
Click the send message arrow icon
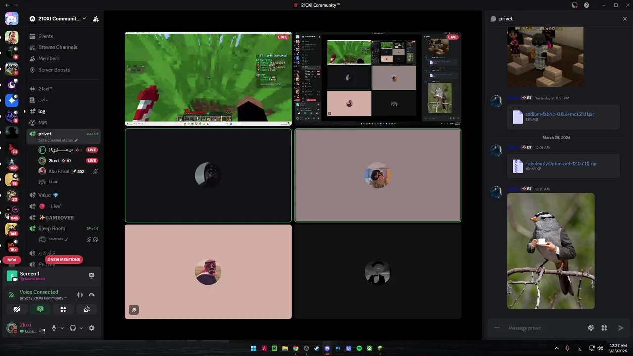coord(621,328)
